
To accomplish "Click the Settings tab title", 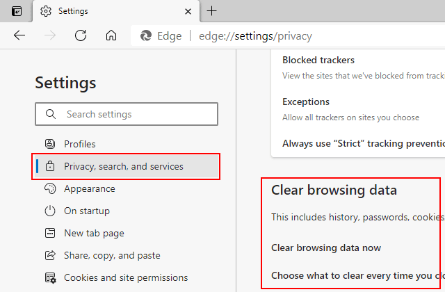I will pos(73,11).
